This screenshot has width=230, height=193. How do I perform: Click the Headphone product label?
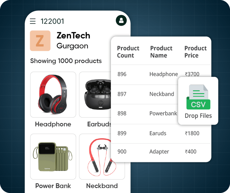(53, 124)
